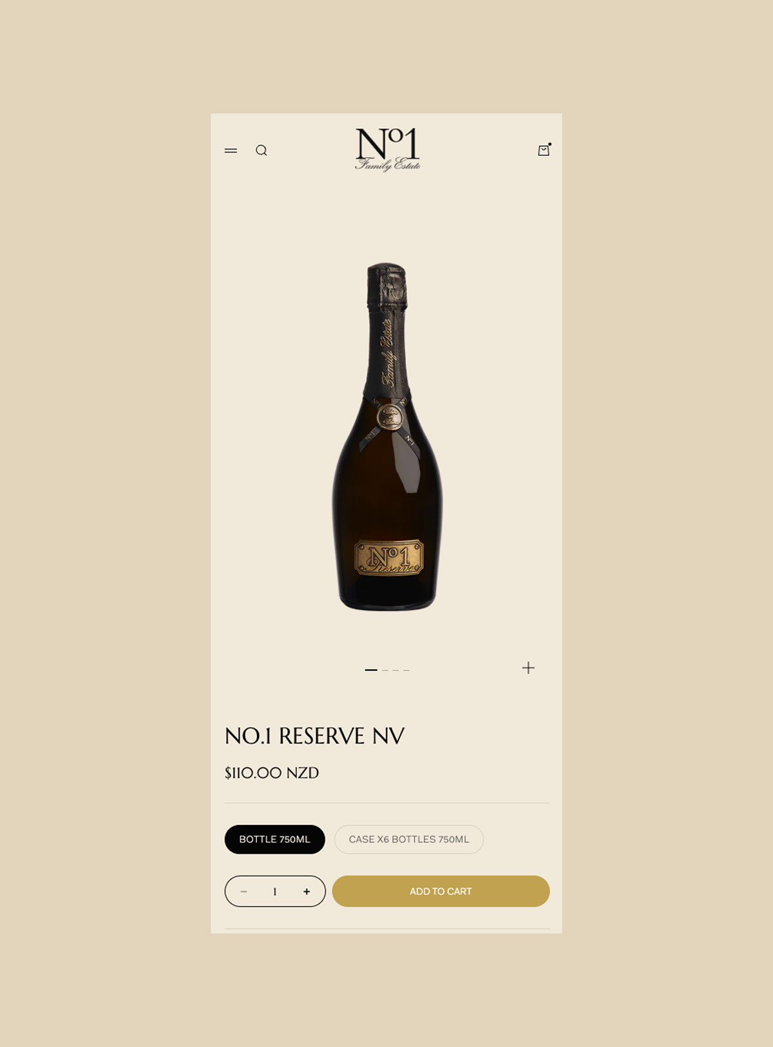The height and width of the screenshot is (1047, 773).
Task: Click the No.1 Family Estate logo
Action: point(387,149)
